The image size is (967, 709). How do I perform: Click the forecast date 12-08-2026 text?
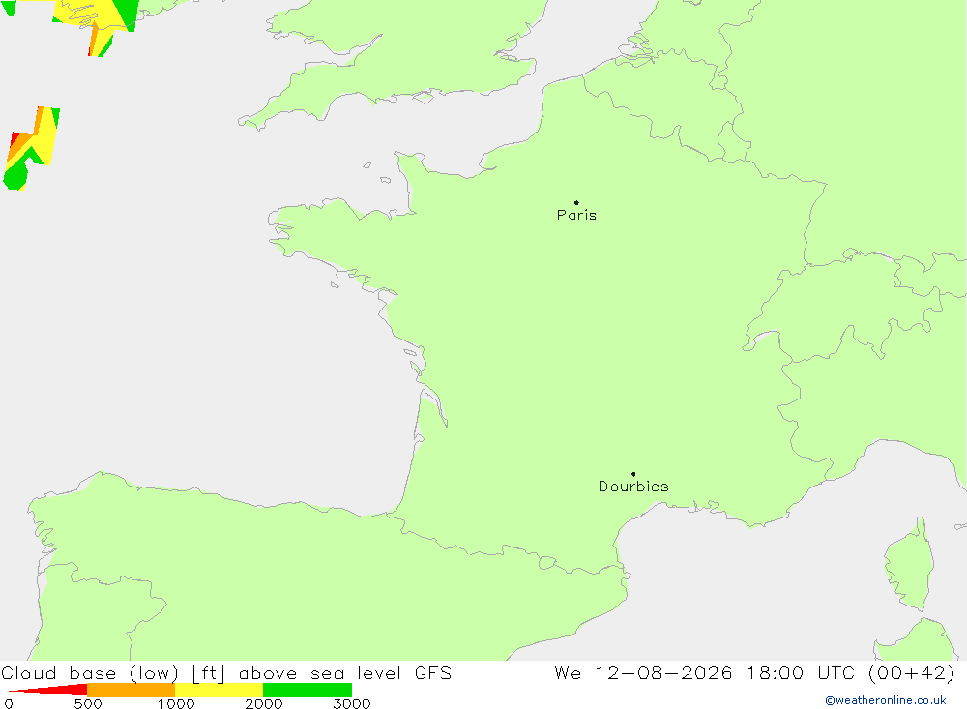[x=663, y=672]
